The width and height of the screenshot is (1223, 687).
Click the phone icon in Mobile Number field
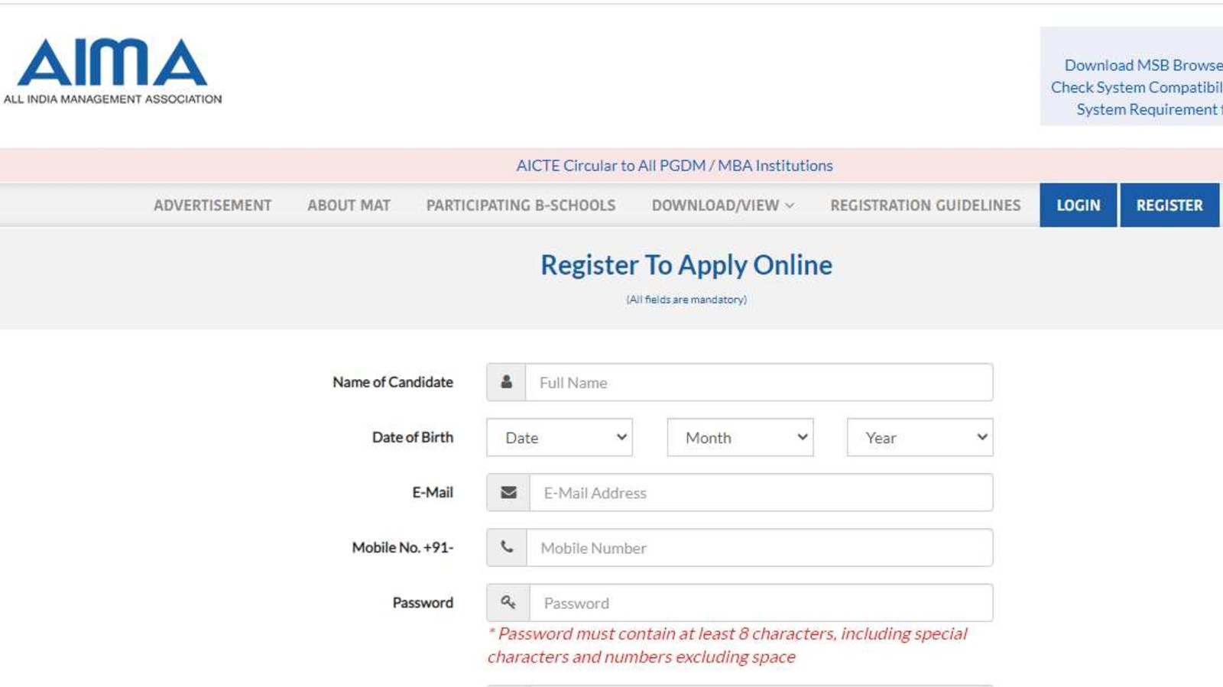pos(507,547)
